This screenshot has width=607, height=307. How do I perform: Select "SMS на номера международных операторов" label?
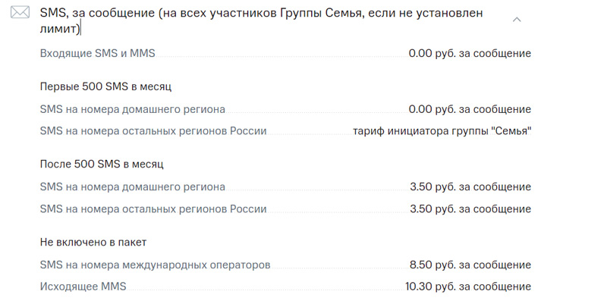[155, 265]
